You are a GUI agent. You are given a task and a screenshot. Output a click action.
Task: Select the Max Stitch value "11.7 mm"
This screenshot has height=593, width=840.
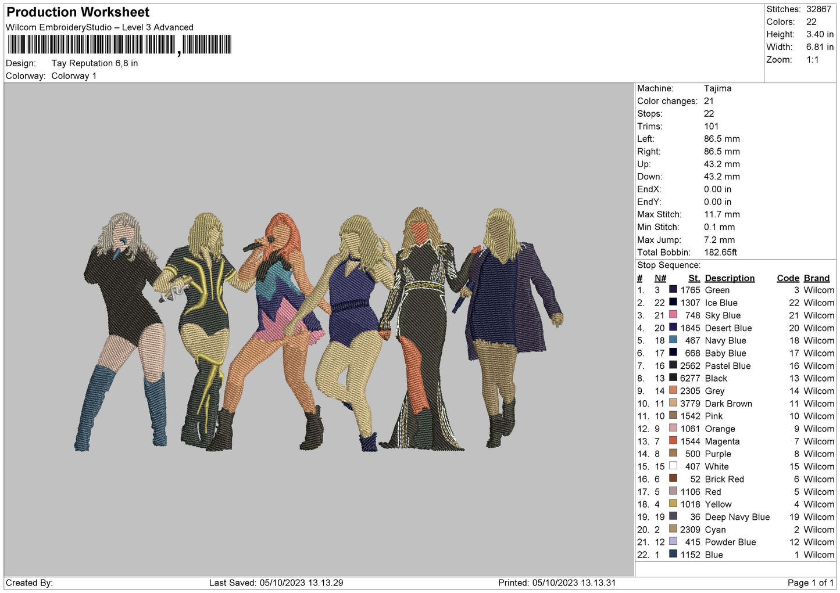coord(722,214)
